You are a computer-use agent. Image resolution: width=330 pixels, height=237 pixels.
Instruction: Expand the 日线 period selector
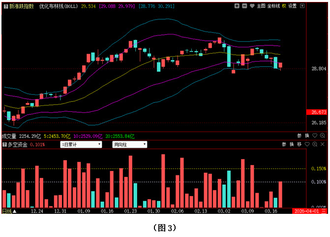tap(9, 211)
